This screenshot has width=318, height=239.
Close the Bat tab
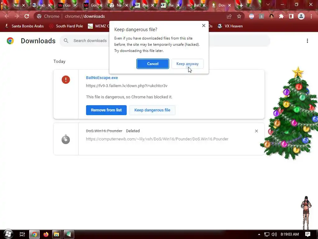click(204, 5)
